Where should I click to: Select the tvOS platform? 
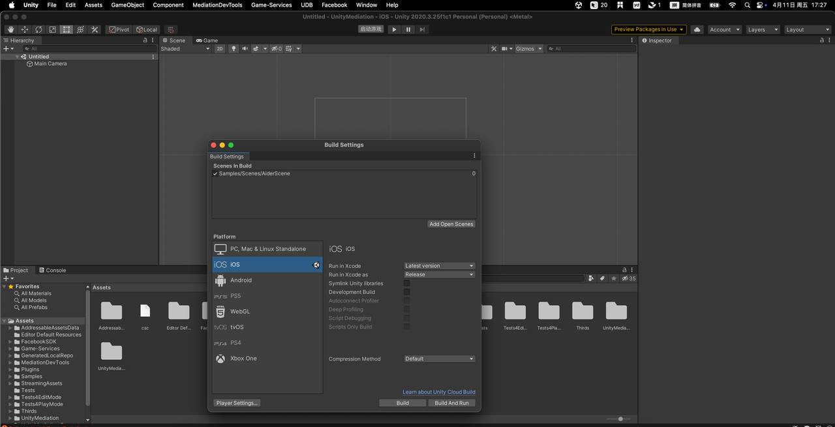coord(267,327)
